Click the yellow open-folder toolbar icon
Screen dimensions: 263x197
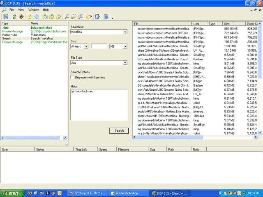point(89,17)
